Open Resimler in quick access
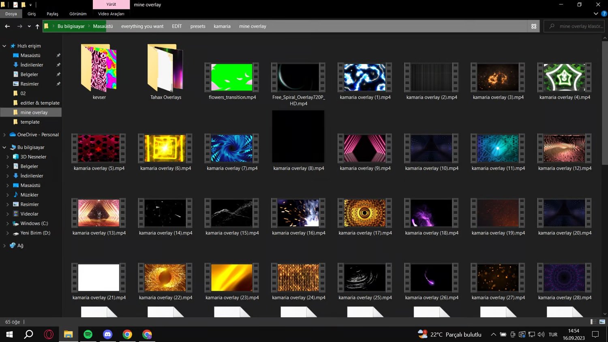 point(30,84)
